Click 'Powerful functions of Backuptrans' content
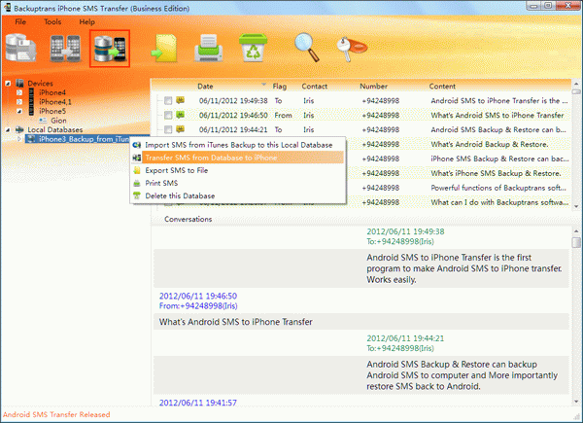 [x=498, y=188]
